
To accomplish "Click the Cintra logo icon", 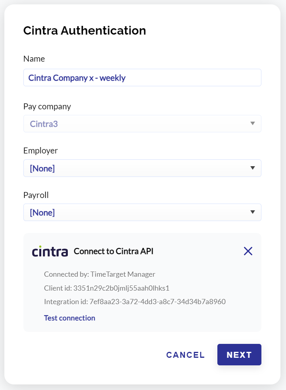I will pos(50,251).
